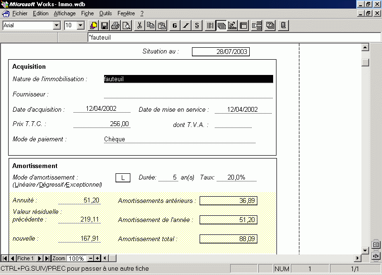
Task: Open the Affichage menu
Action: (64, 14)
